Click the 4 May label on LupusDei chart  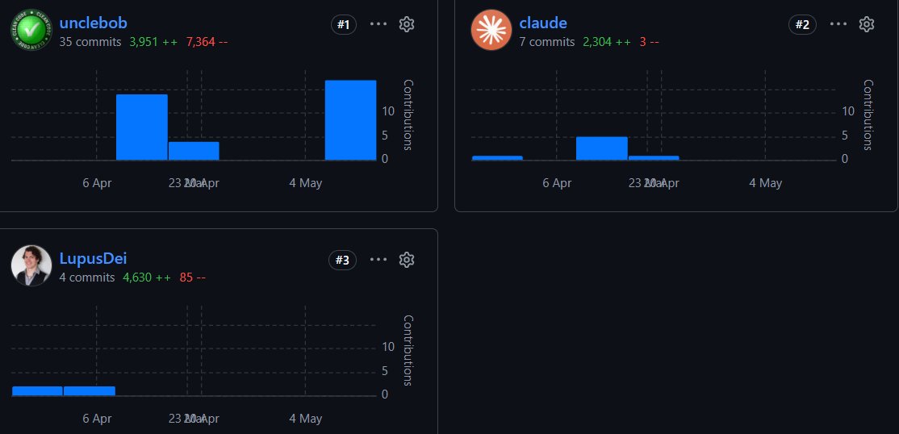(306, 419)
